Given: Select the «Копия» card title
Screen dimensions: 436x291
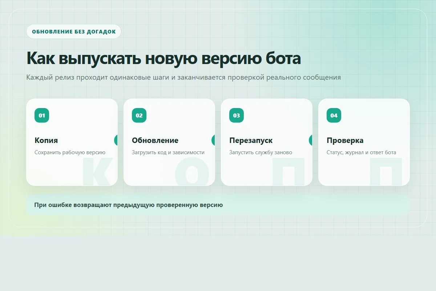Looking at the screenshot, I should [x=46, y=140].
